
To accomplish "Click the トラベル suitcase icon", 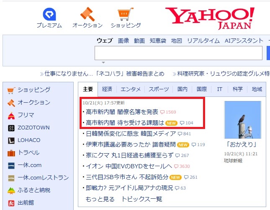I will [11, 153].
